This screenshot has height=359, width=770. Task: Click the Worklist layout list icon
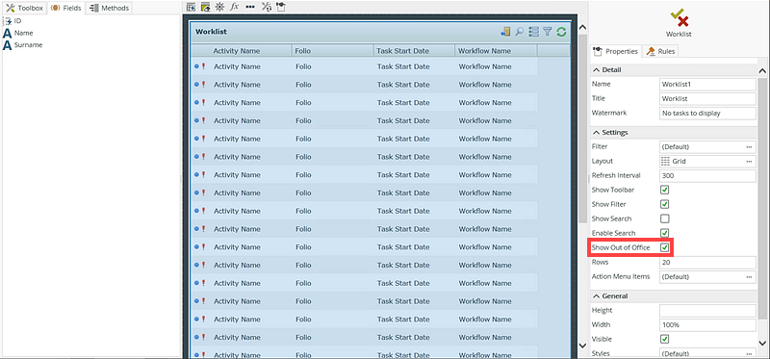(534, 32)
